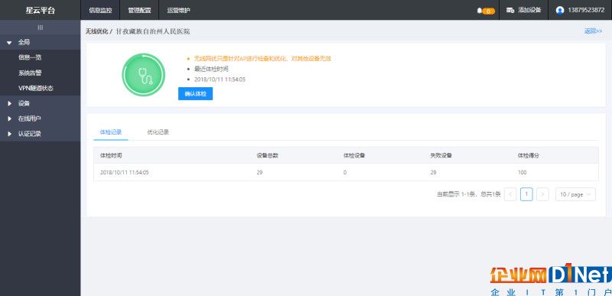The image size is (612, 296).
Task: Click the 无线优化 breadcrumb
Action: click(97, 31)
